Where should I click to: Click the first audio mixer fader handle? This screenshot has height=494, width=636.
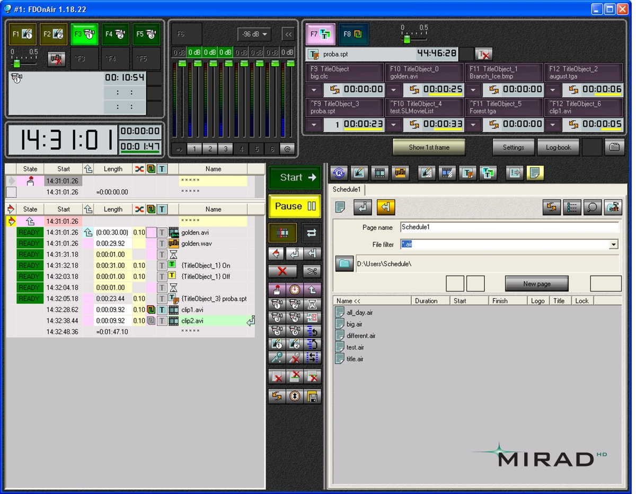pyautogui.click(x=182, y=64)
